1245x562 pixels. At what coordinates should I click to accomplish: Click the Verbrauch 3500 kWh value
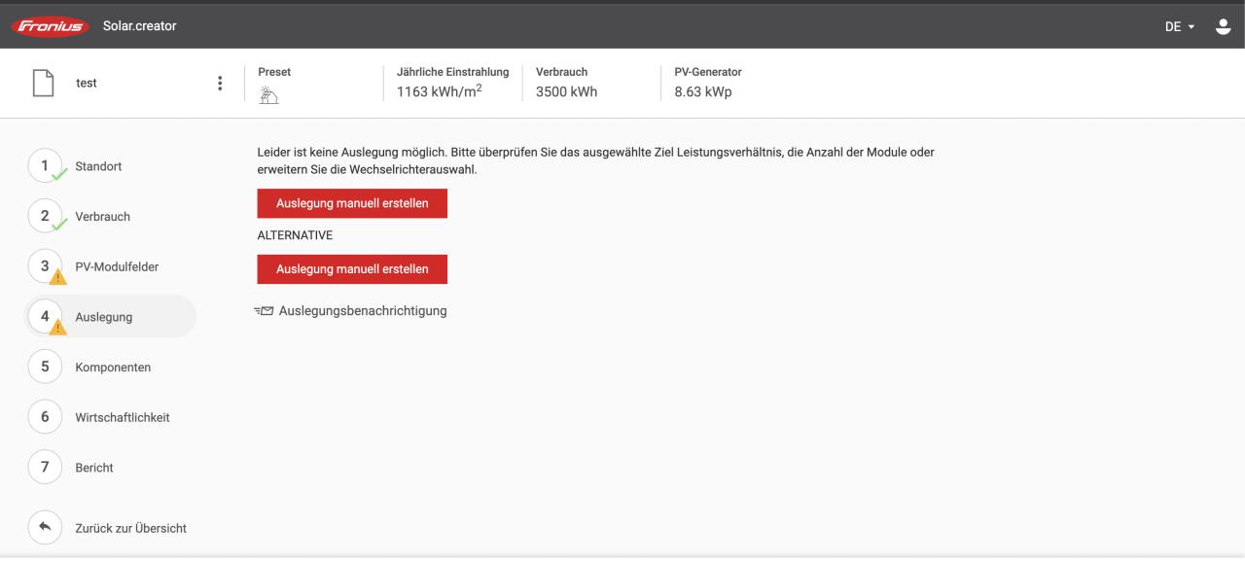[566, 92]
